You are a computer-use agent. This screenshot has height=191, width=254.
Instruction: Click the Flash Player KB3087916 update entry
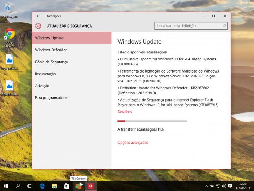pyautogui.click(x=169, y=102)
